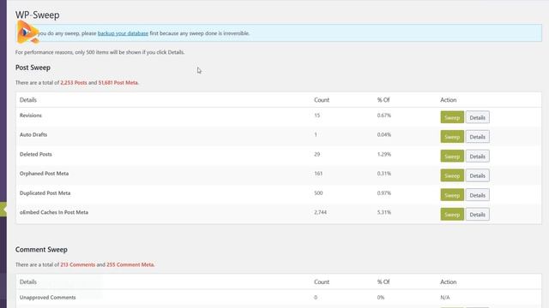Screen dimensions: 549x308
Task: Click the Orphaned Post Meta label
Action: coord(44,173)
